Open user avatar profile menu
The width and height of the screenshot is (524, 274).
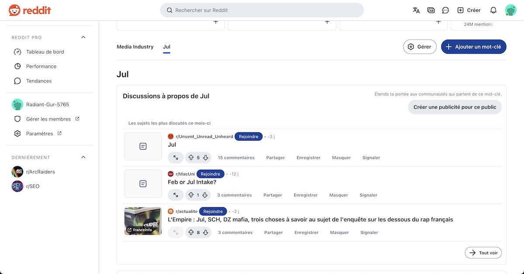[510, 10]
